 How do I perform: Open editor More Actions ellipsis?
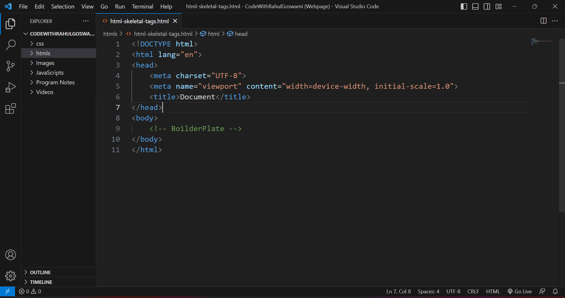pyautogui.click(x=555, y=21)
